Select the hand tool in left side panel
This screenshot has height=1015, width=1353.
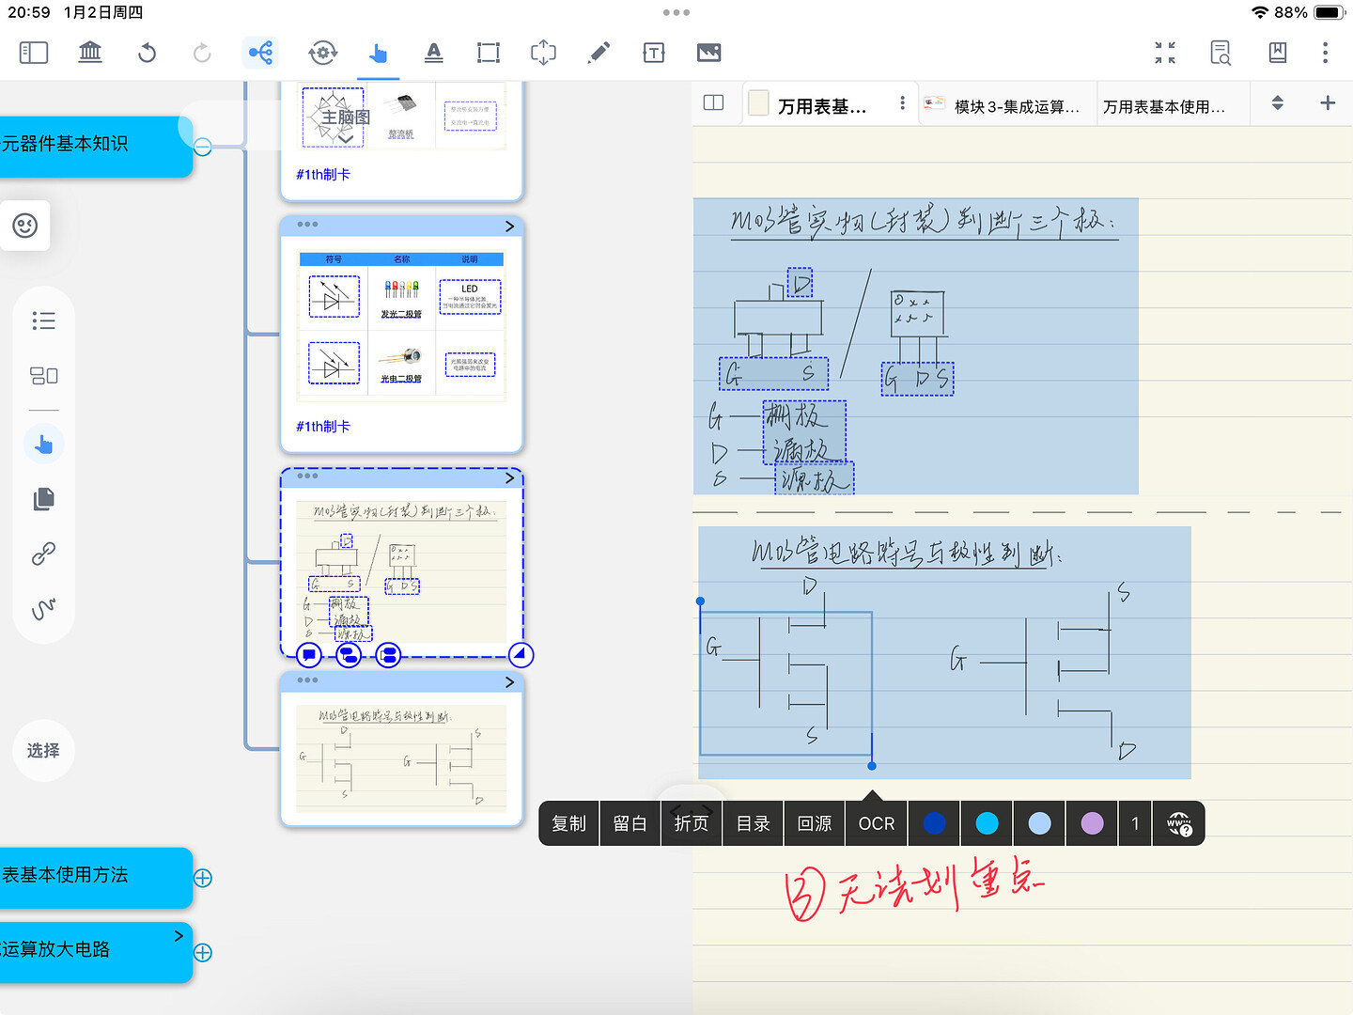point(43,445)
